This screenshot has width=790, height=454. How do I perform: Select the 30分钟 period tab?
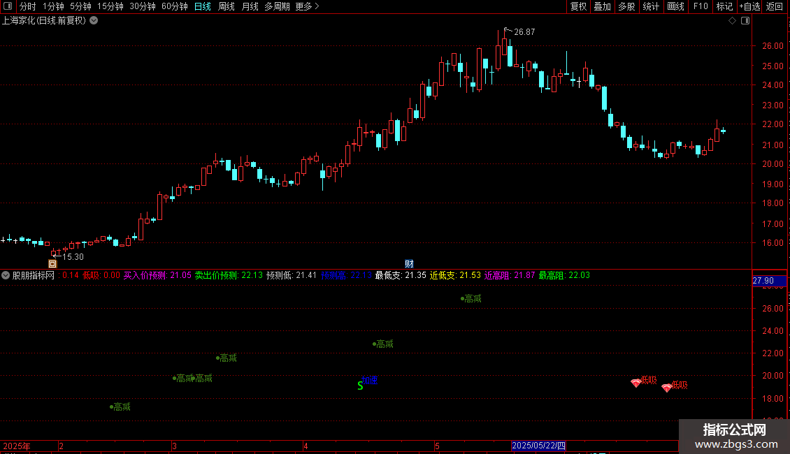point(143,6)
